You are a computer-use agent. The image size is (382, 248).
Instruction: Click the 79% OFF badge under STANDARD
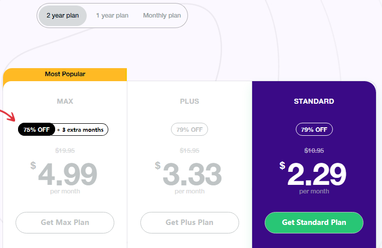(314, 129)
